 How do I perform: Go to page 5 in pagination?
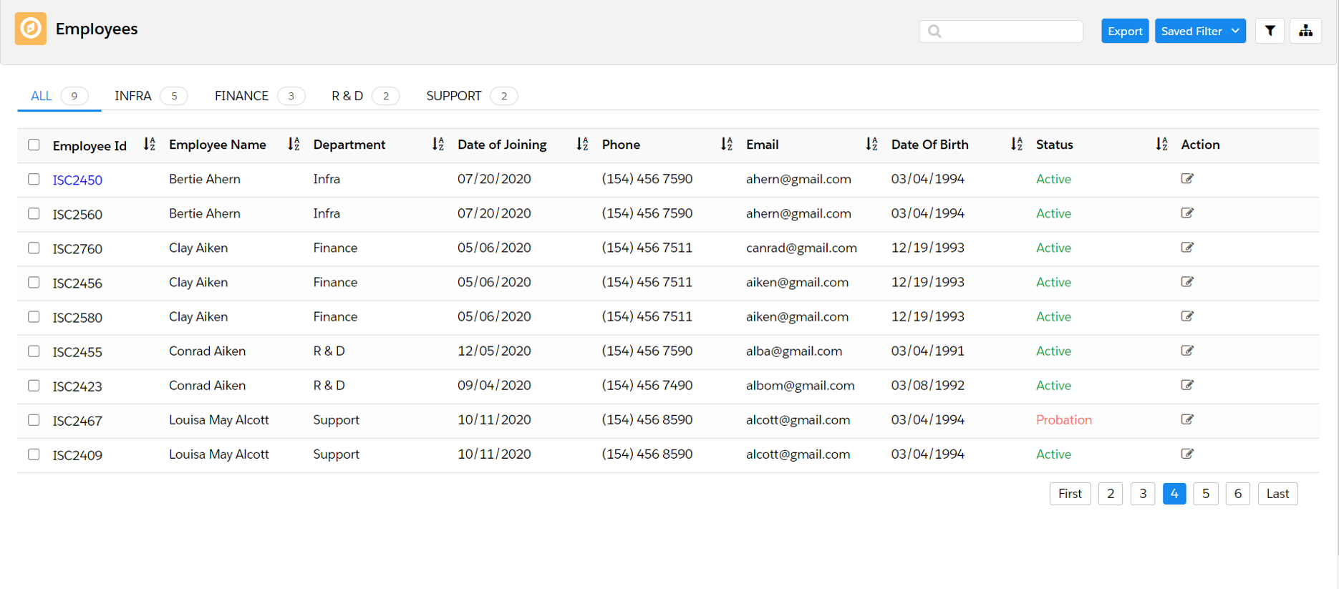point(1206,494)
